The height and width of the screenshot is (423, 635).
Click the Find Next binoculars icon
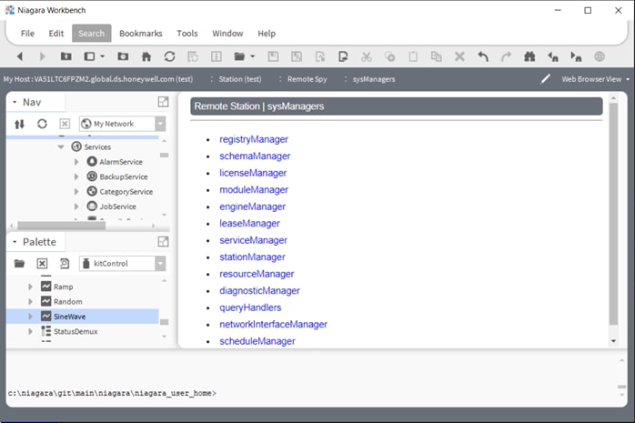(576, 56)
